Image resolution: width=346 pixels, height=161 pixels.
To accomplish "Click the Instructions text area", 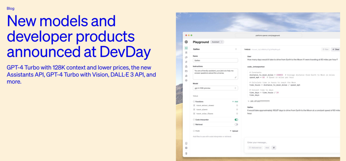I will point(215,74).
